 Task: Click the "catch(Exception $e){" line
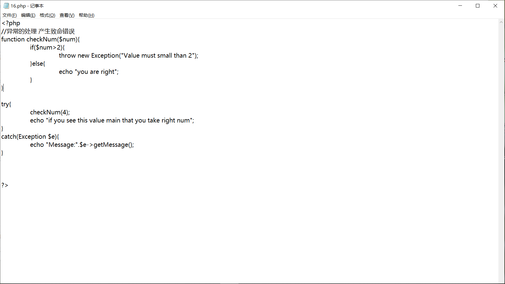[30, 137]
